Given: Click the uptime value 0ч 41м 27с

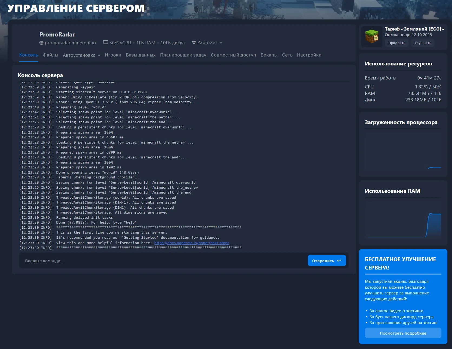Looking at the screenshot, I should coord(429,78).
